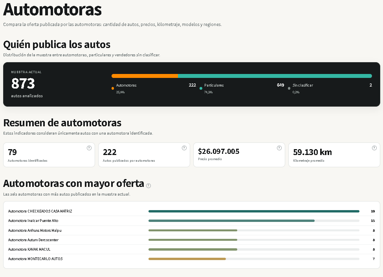Click the Automotoras legend label
The width and height of the screenshot is (383, 277).
(x=126, y=85)
